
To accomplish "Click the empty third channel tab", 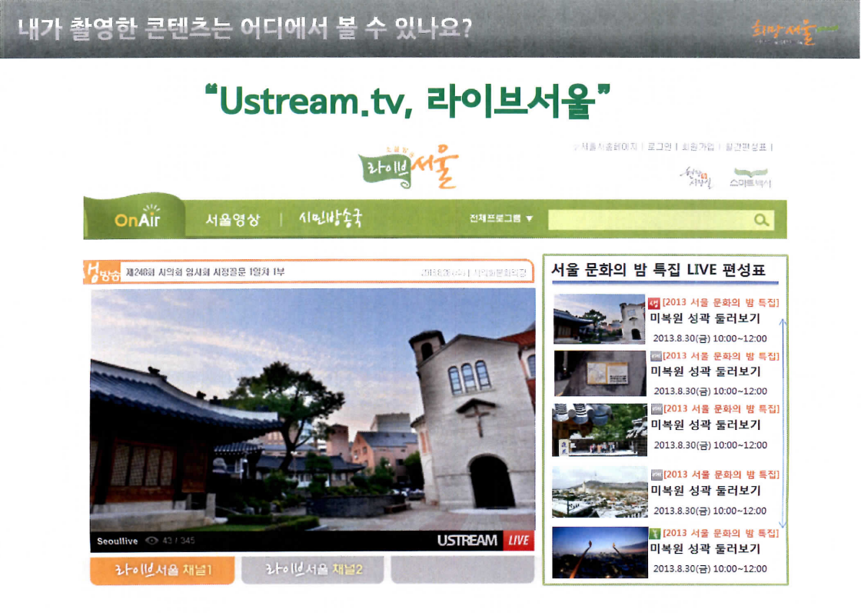I will 462,570.
